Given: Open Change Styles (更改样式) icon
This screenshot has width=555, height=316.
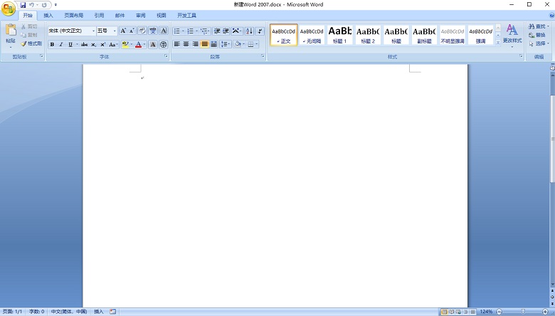Looking at the screenshot, I should point(512,33).
